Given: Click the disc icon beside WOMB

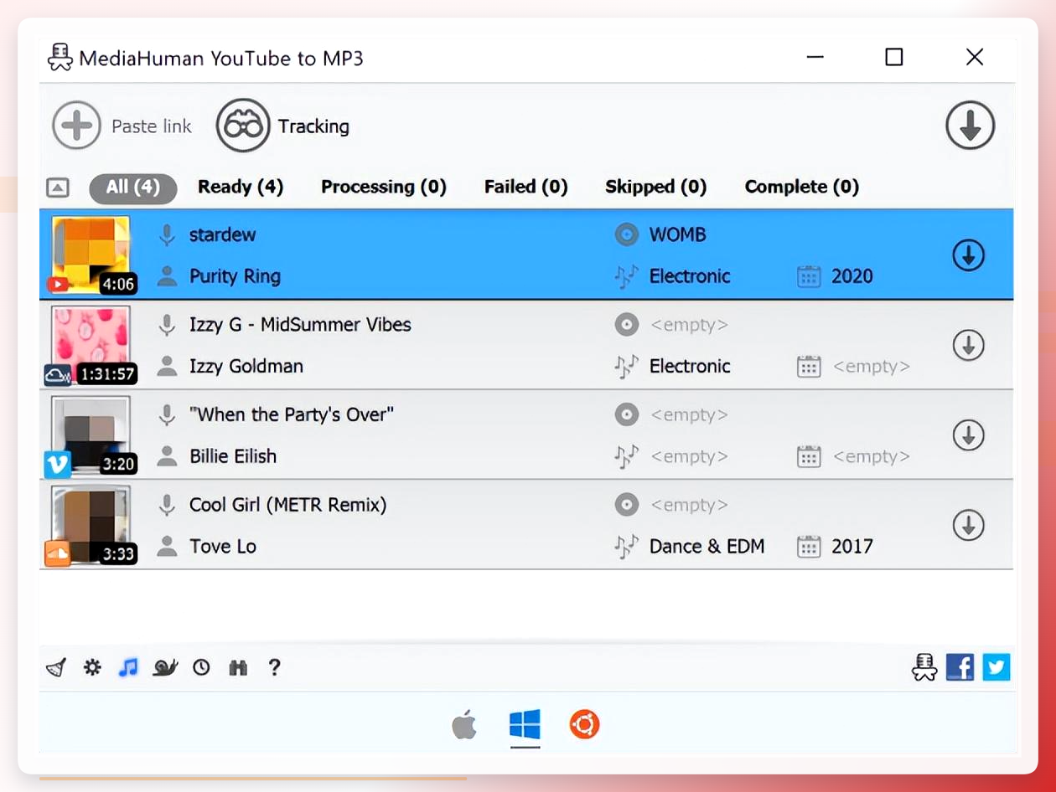Looking at the screenshot, I should pyautogui.click(x=626, y=234).
